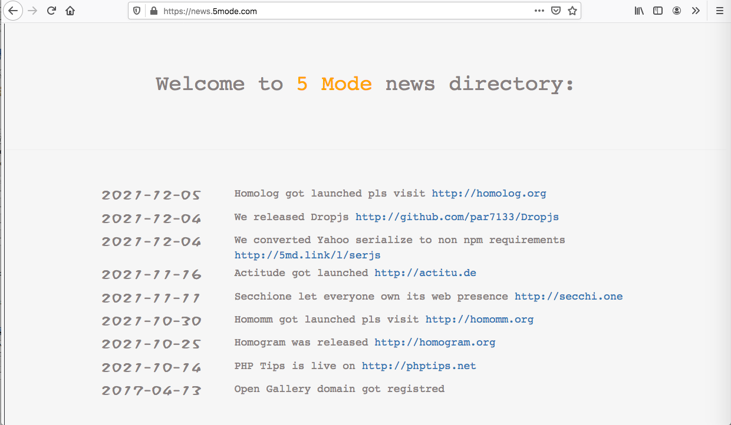Image resolution: width=731 pixels, height=425 pixels.
Task: Open the hamburger application menu
Action: (x=719, y=11)
